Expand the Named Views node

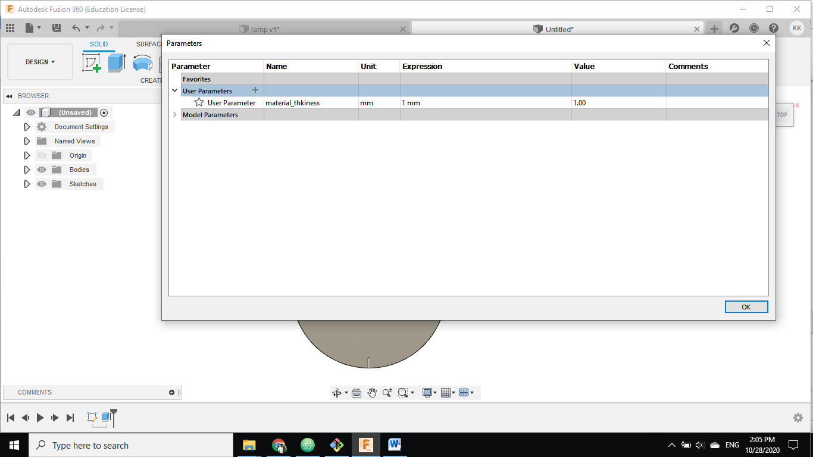(27, 141)
